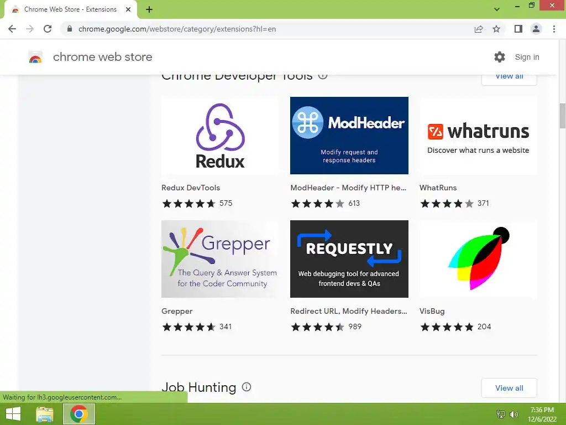This screenshot has height=425, width=566.
Task: Click the taskbar clock 7:36 PM
Action: click(x=542, y=410)
